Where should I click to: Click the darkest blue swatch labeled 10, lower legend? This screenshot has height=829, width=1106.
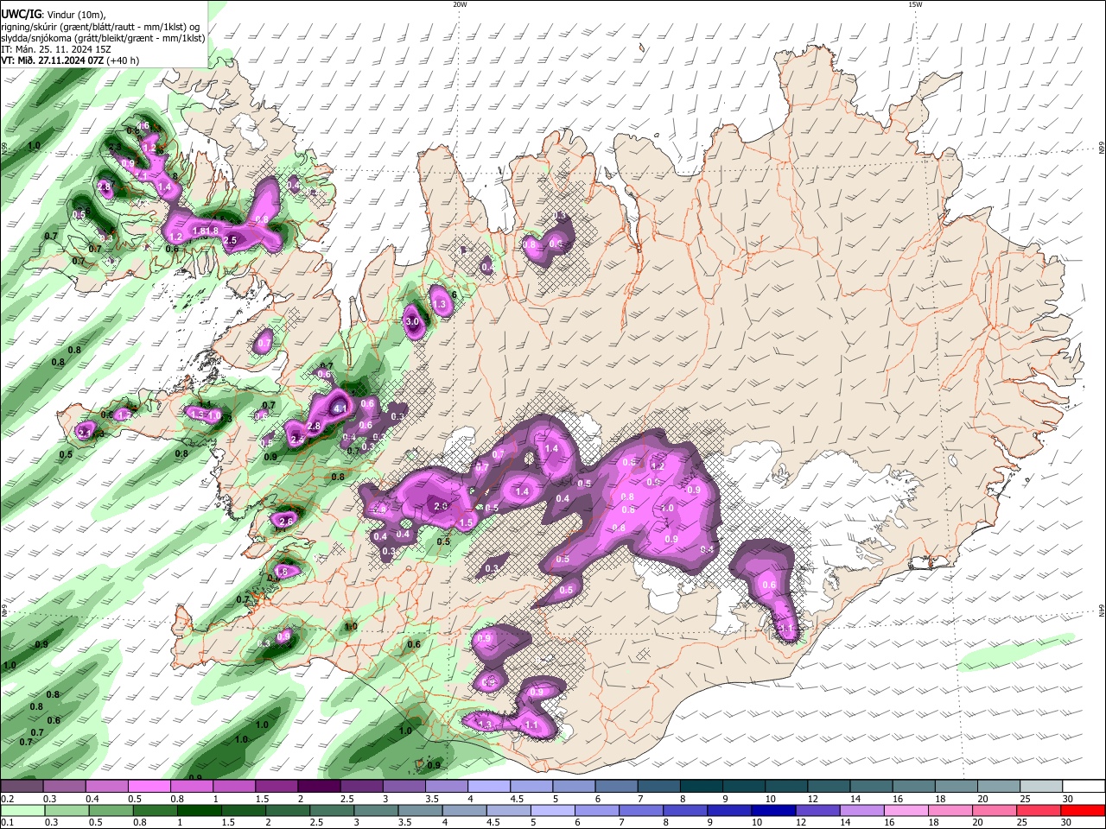(x=772, y=810)
